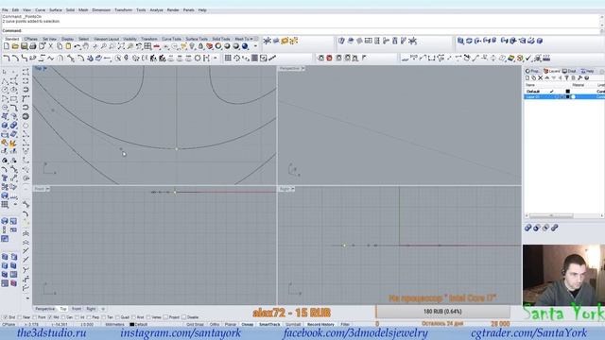Click the Move layer up triangle icon
This screenshot has width=605, height=340.
(547, 77)
